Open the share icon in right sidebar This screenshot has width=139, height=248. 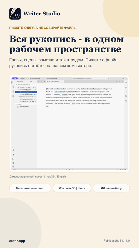coord(126,101)
